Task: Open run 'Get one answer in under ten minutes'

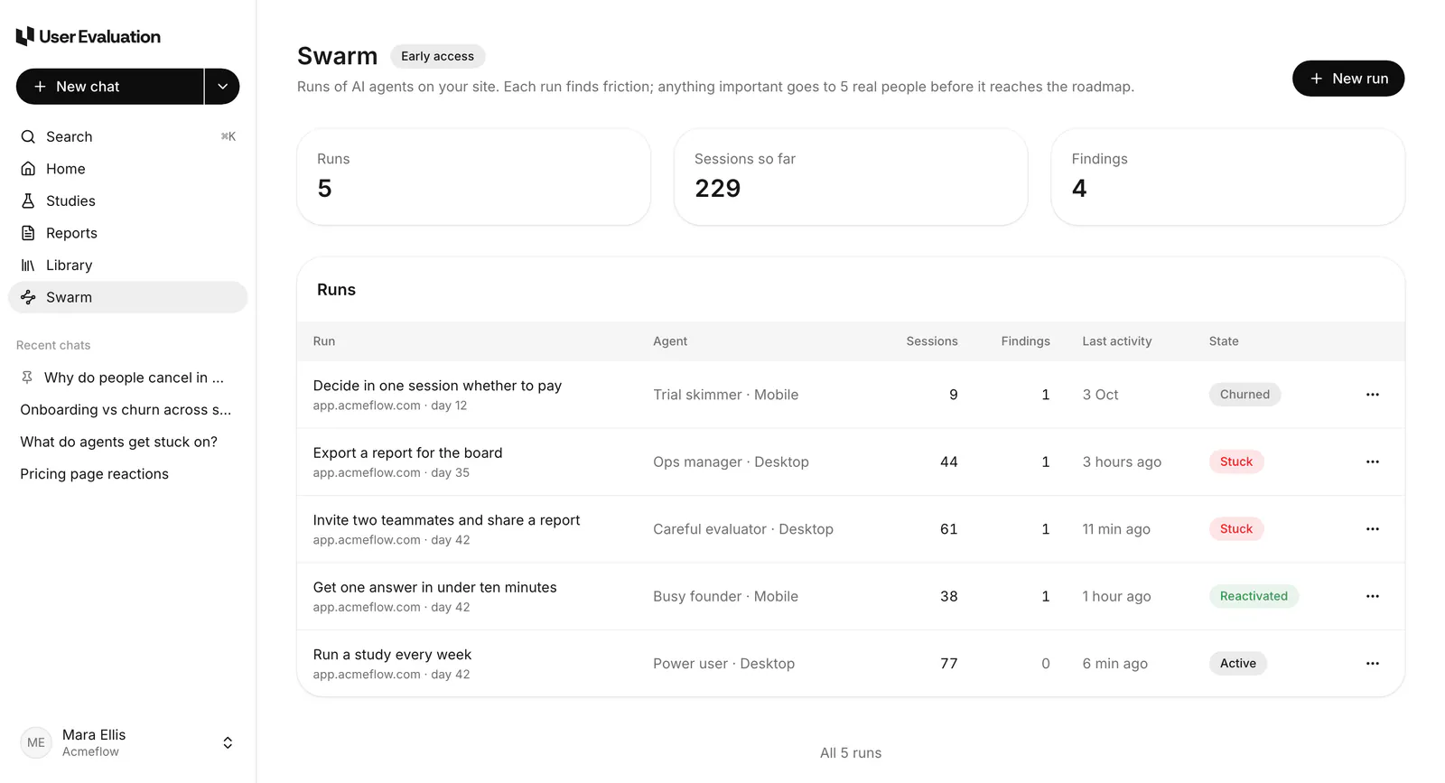Action: point(434,587)
